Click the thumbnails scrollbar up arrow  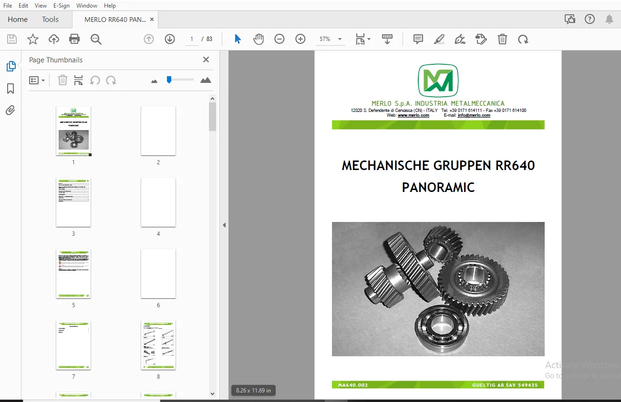pyautogui.click(x=212, y=98)
